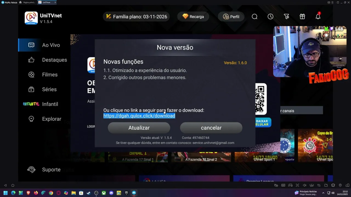
Task: Open UVnet Sport 1 Cruzeiro thumbnail
Action: coord(264,146)
